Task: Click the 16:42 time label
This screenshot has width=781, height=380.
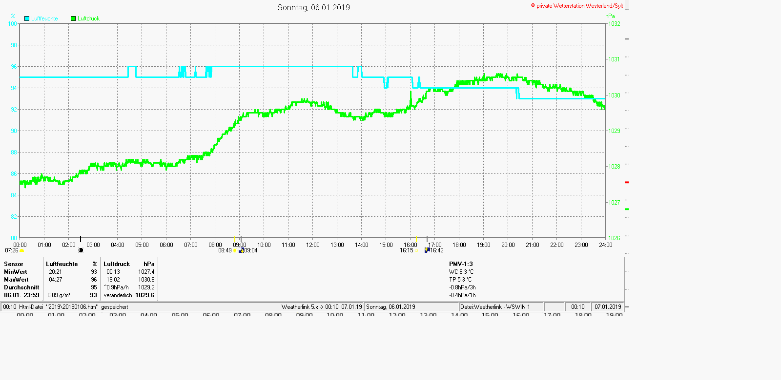Action: click(x=437, y=250)
